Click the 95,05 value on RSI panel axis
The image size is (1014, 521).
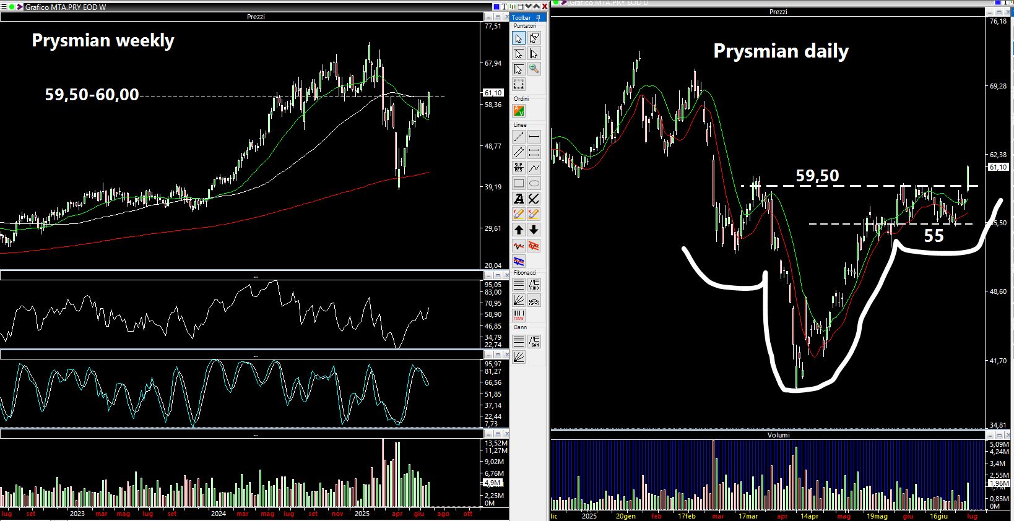tap(493, 285)
